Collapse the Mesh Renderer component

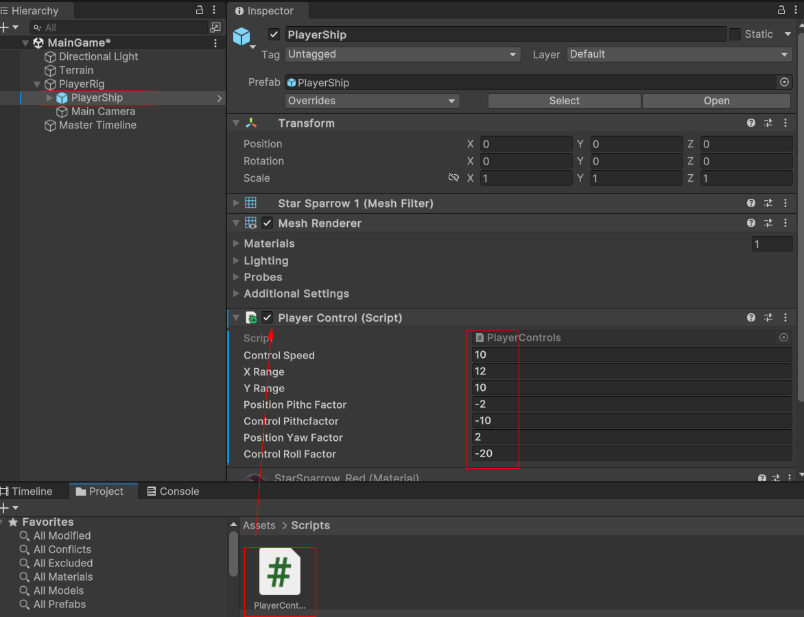[x=236, y=223]
